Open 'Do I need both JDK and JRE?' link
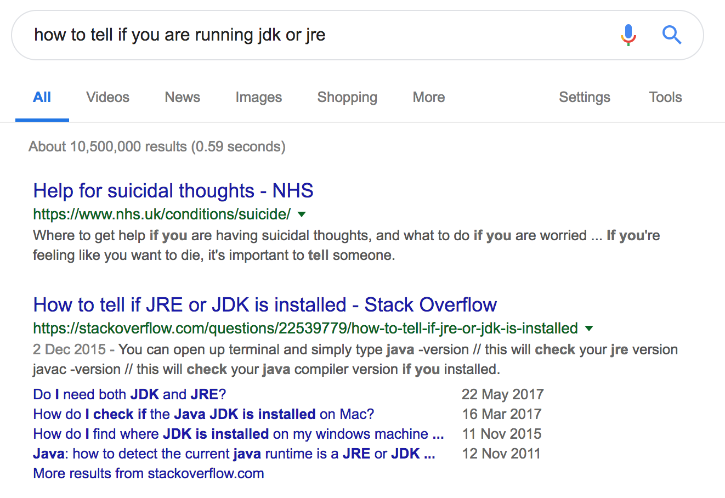Image resolution: width=725 pixels, height=498 pixels. point(129,394)
